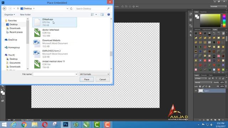Open Chrome from the taskbar

point(24,124)
